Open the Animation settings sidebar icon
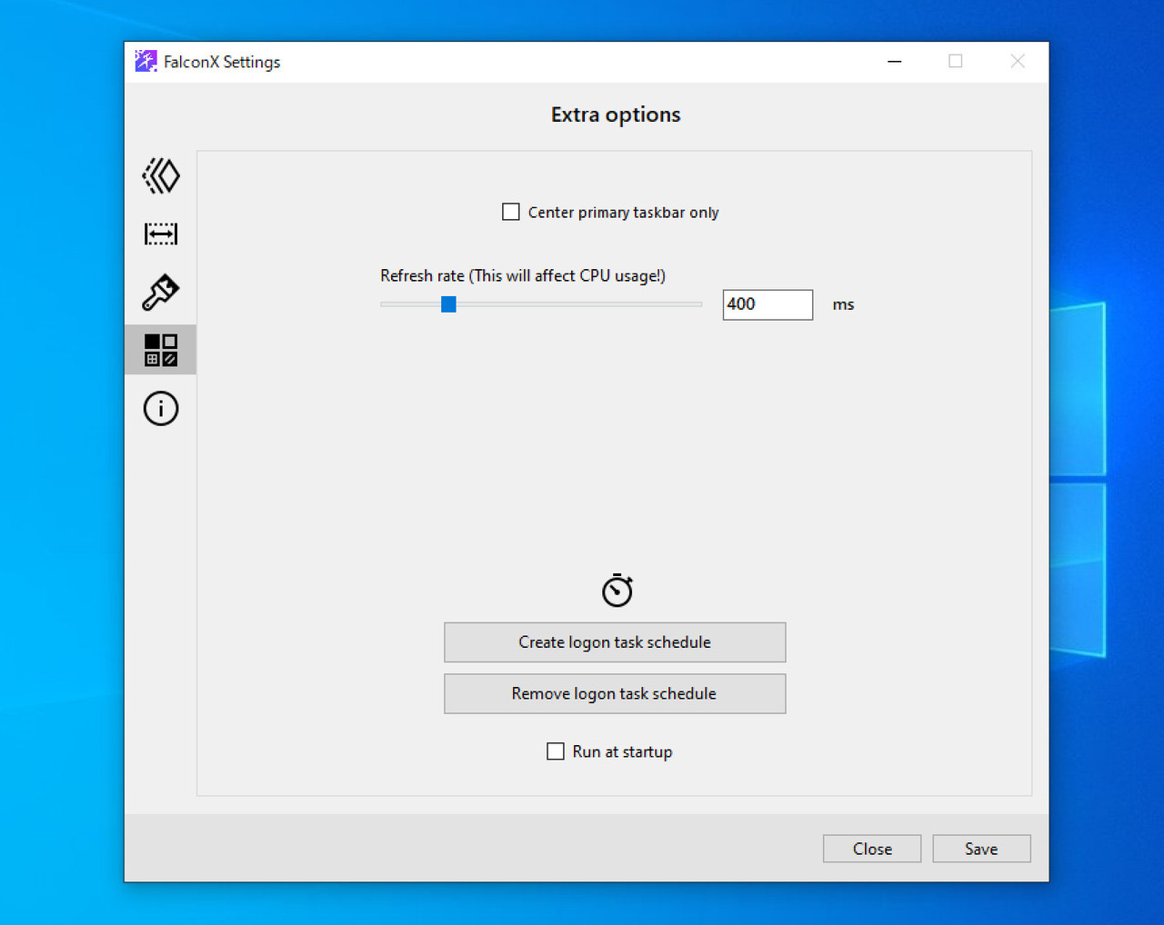 tap(161, 175)
